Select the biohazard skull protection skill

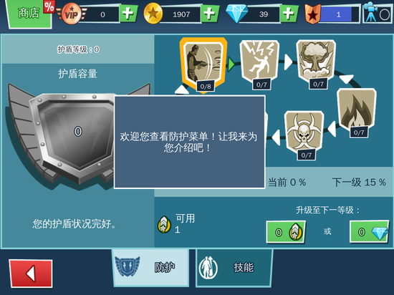[x=304, y=135]
